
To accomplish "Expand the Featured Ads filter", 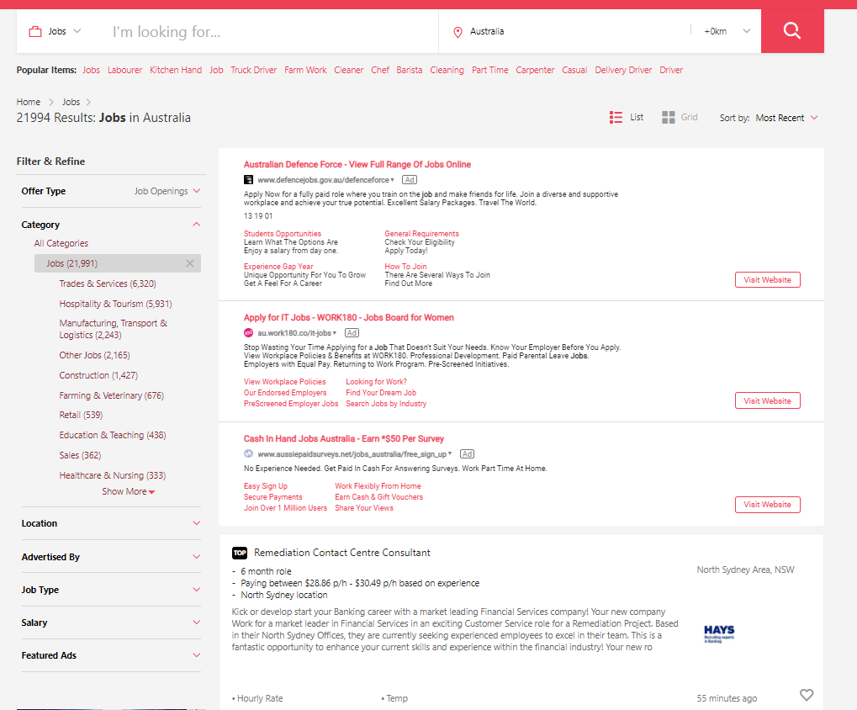I will pyautogui.click(x=111, y=655).
